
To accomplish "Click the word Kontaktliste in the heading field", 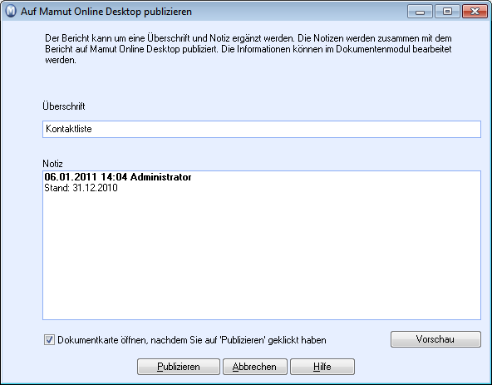I will coord(69,129).
